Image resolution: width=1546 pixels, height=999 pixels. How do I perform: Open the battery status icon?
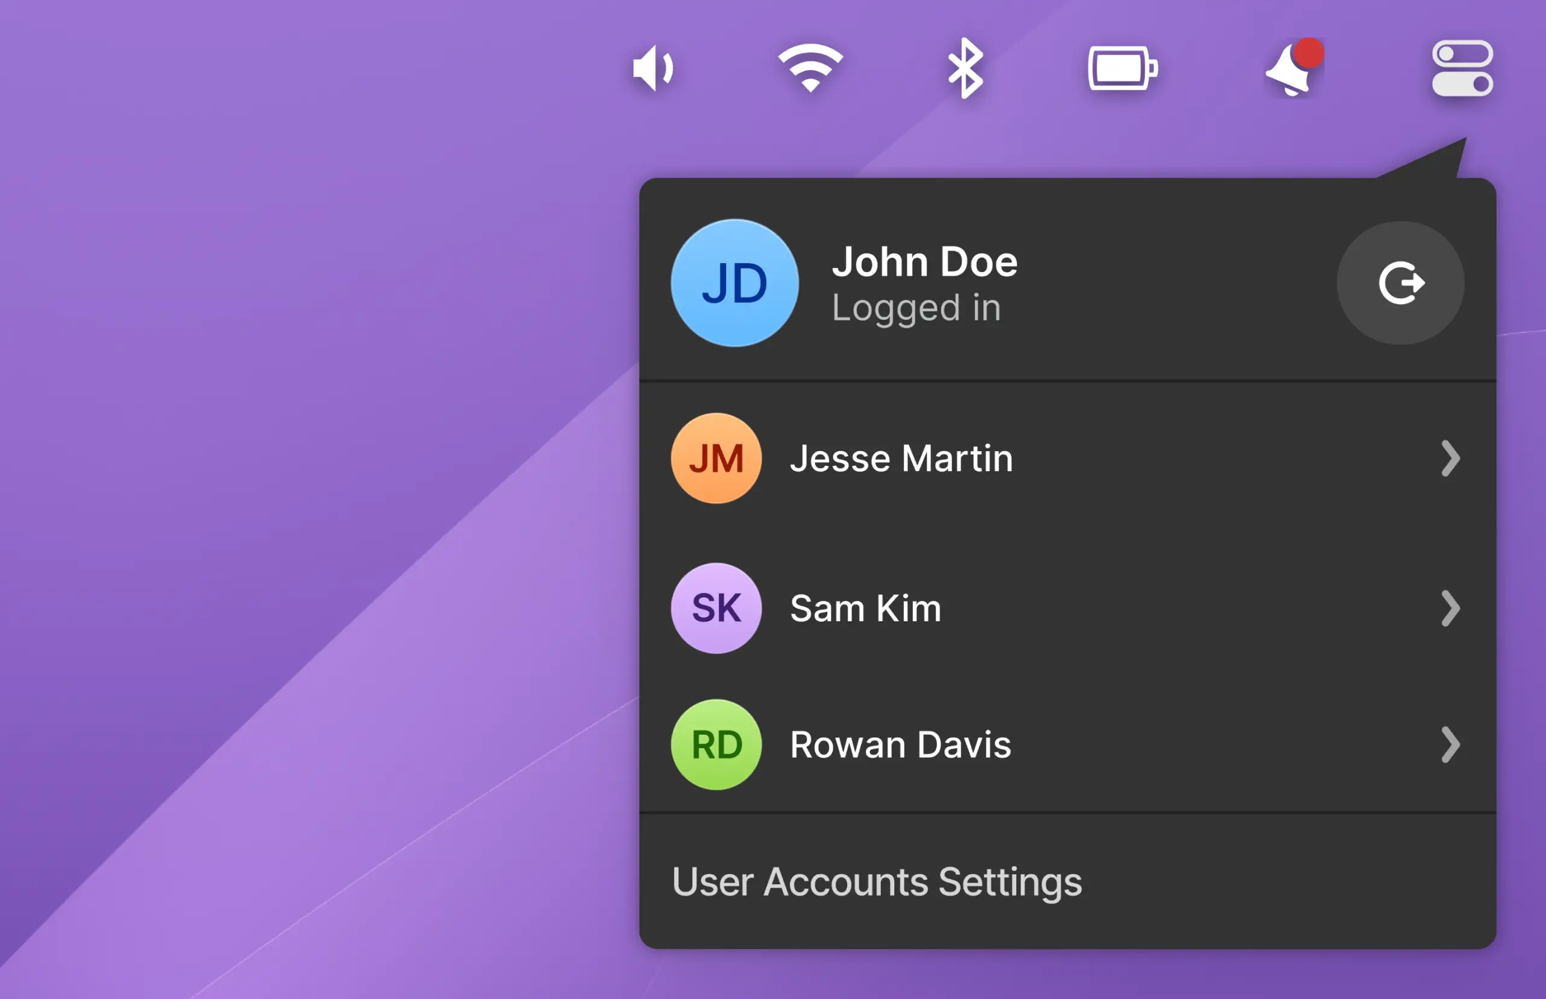pos(1122,69)
